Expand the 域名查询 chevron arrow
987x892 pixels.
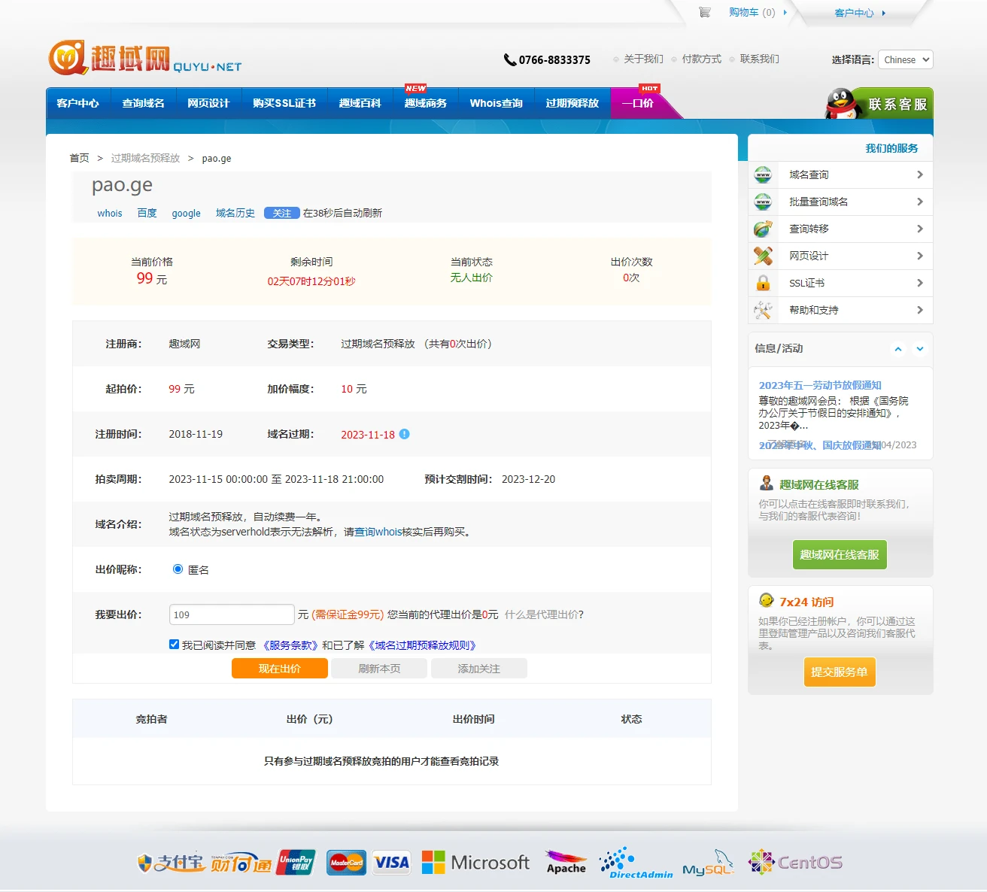919,174
